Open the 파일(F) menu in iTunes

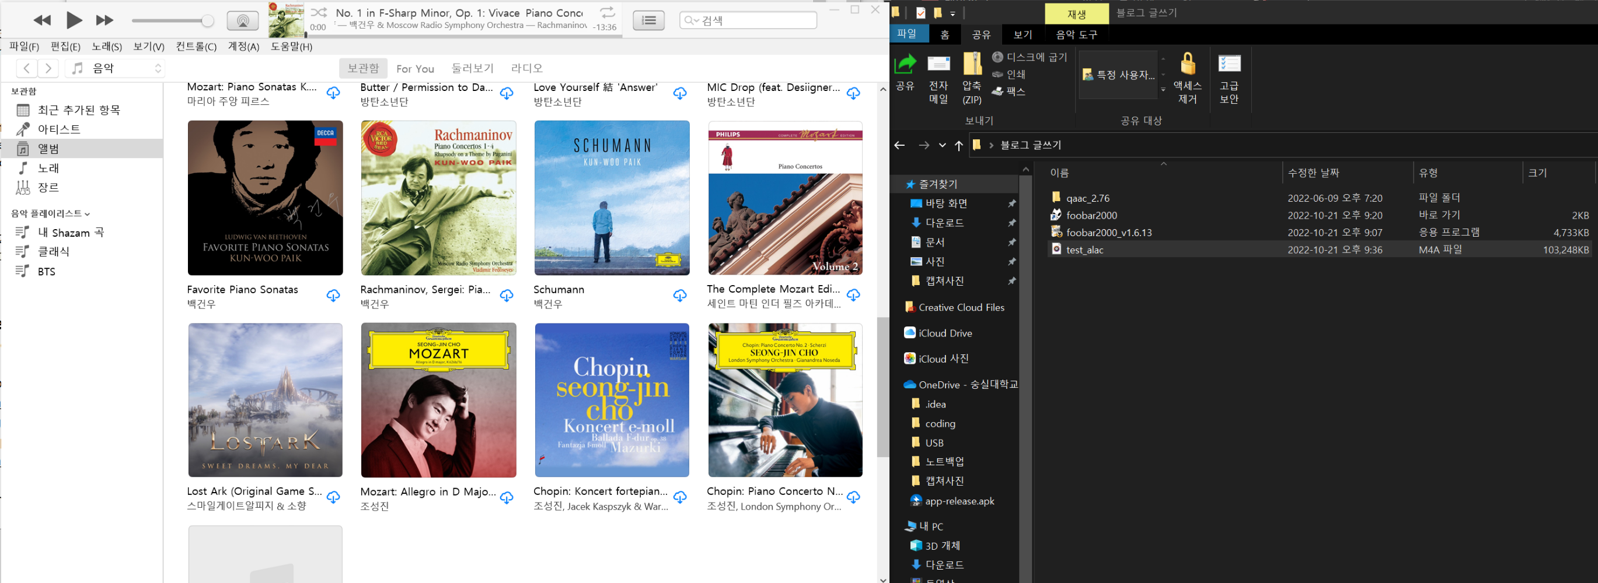23,47
